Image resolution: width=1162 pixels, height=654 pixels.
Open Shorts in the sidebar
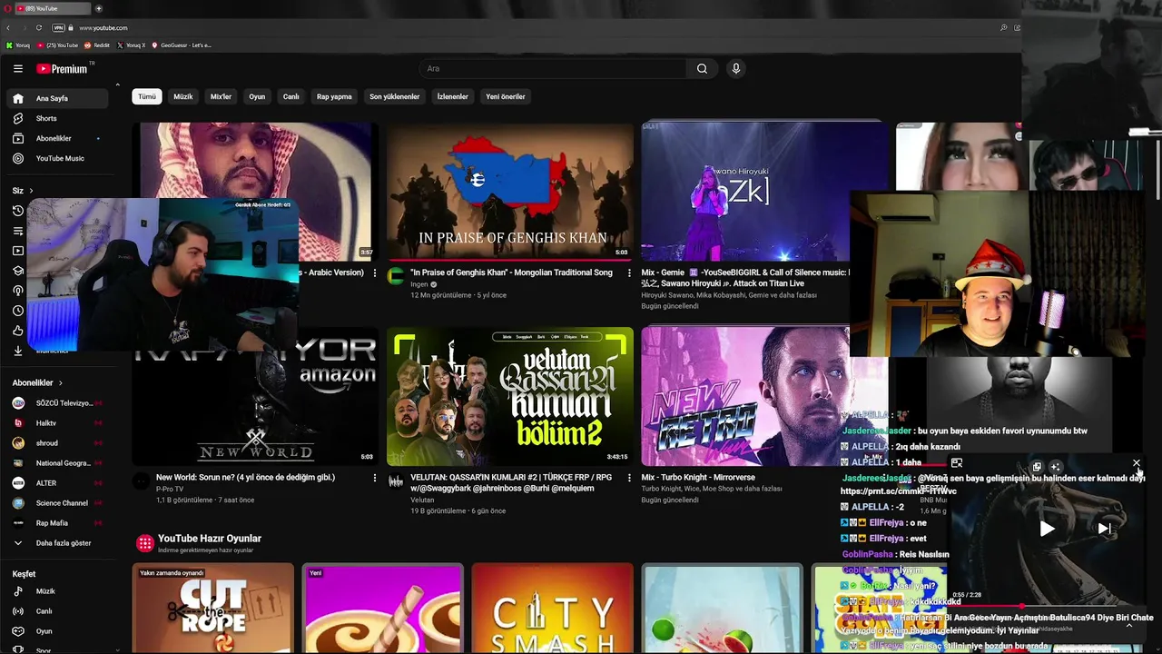click(59, 118)
